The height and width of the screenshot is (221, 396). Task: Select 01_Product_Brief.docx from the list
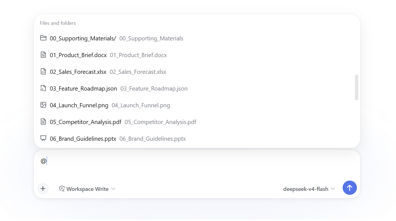197,55
